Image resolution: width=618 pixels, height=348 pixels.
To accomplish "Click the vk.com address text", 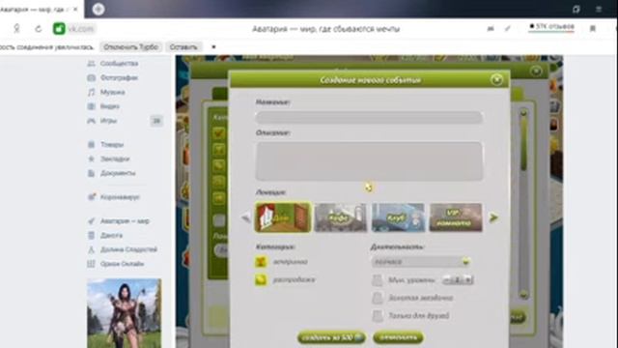I will pyautogui.click(x=81, y=28).
